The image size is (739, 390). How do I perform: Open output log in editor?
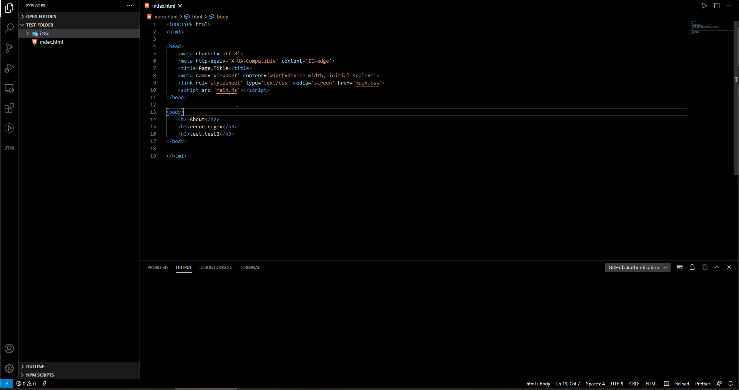coord(704,267)
